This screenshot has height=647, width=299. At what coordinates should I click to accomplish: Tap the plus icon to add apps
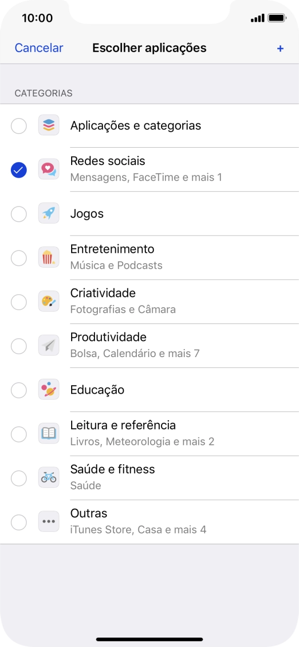[280, 48]
